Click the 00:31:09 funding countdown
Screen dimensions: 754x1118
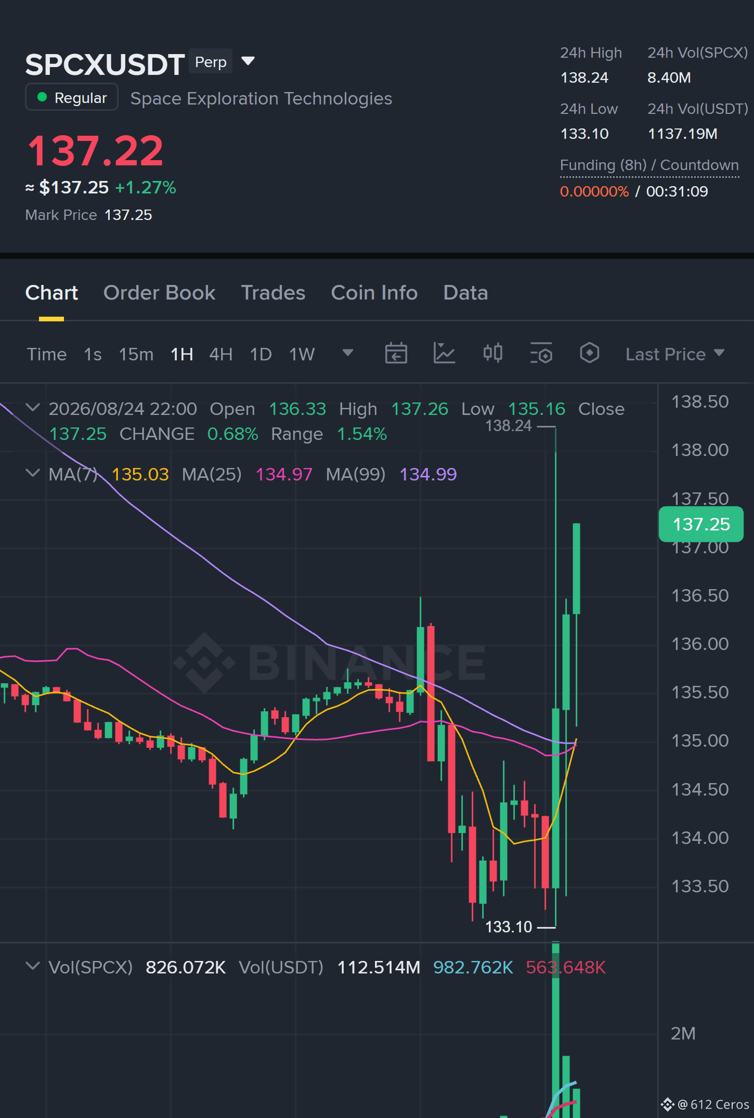click(x=677, y=191)
